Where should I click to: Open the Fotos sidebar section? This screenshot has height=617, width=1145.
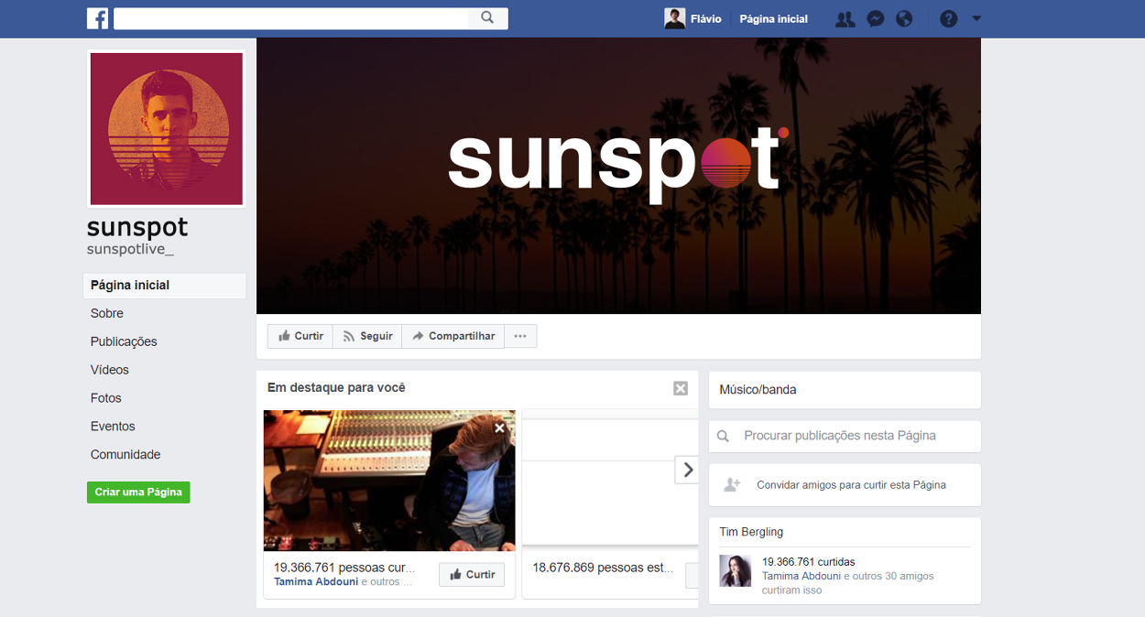point(106,398)
